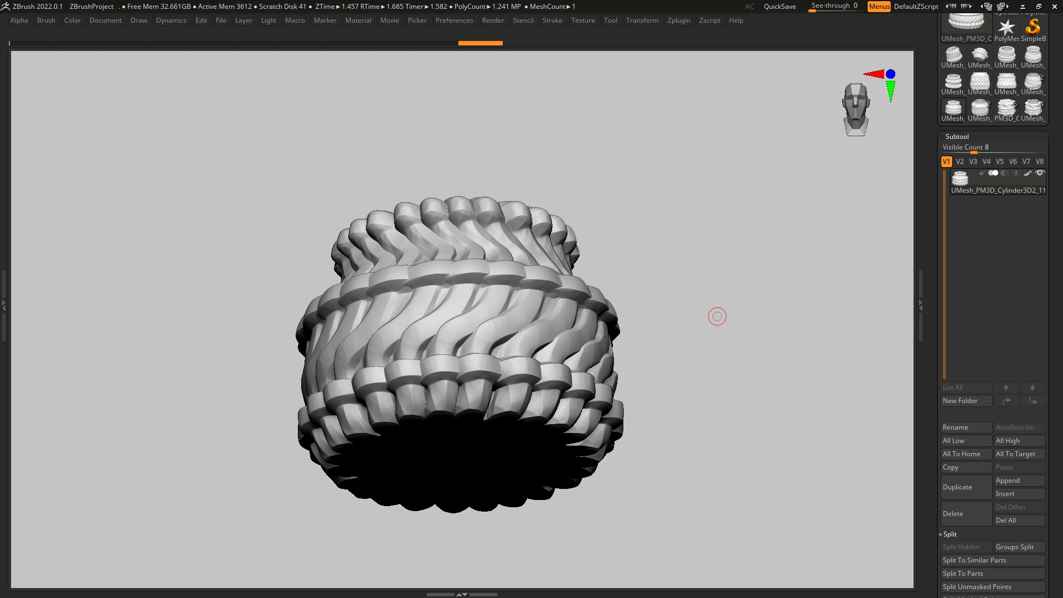Click the Rename subtool button
1063x598 pixels.
pos(966,427)
